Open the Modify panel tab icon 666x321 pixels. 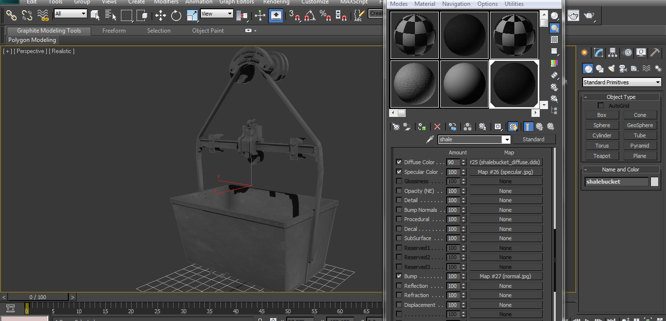(x=598, y=53)
